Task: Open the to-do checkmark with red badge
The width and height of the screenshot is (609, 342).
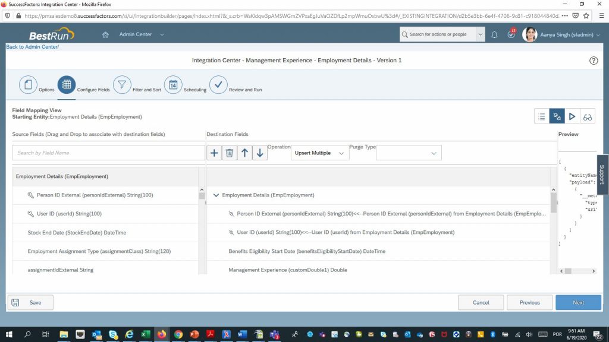Action: click(x=511, y=34)
